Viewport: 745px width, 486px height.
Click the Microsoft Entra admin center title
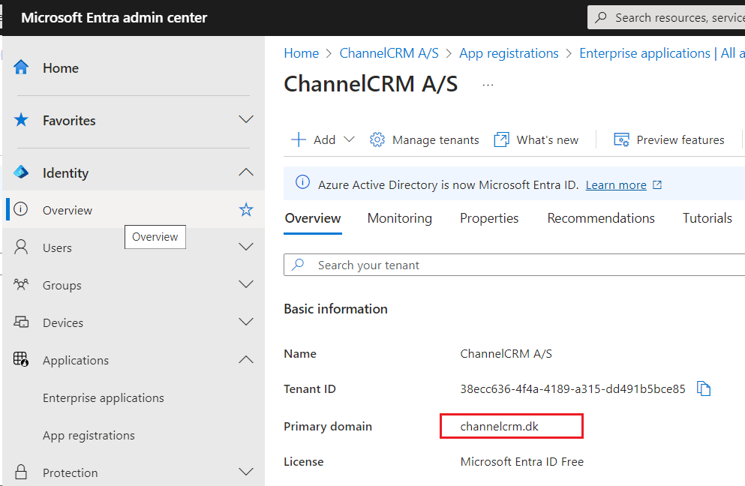click(x=114, y=17)
